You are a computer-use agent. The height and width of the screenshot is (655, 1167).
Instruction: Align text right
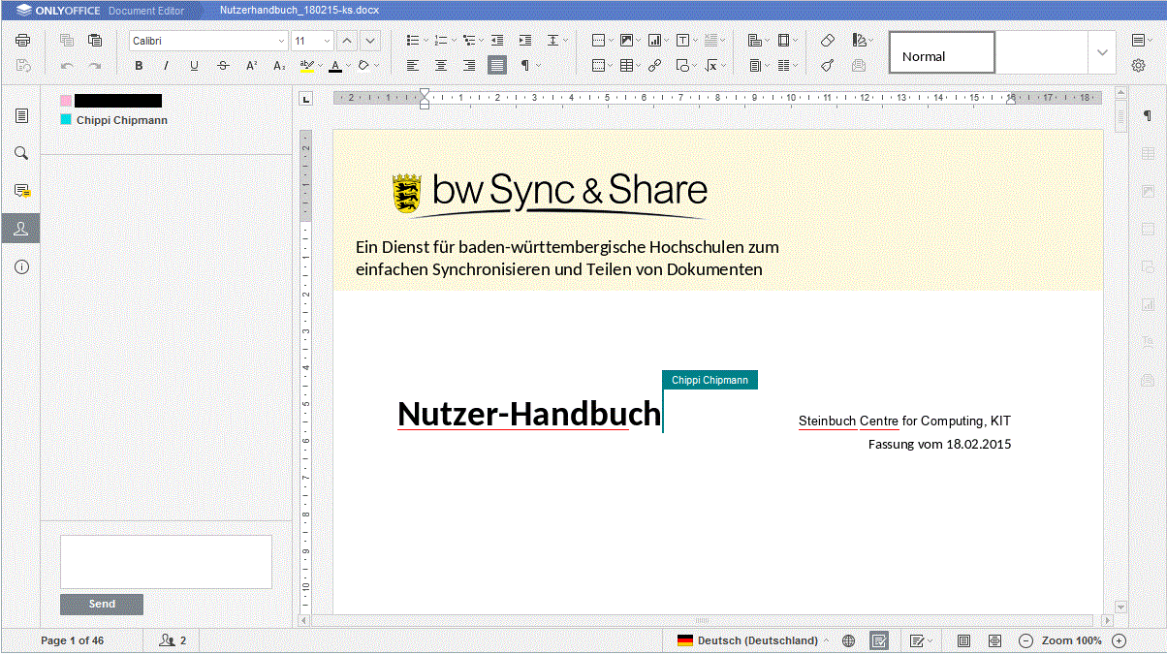coord(469,66)
